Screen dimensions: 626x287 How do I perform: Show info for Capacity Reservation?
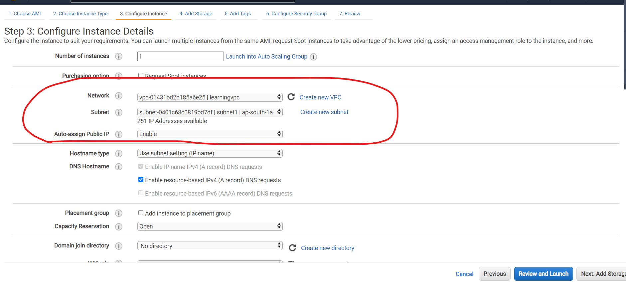[x=119, y=227]
